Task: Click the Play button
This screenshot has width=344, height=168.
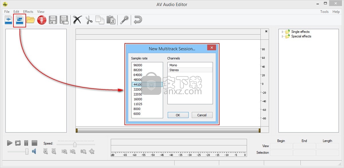Action: (10, 143)
